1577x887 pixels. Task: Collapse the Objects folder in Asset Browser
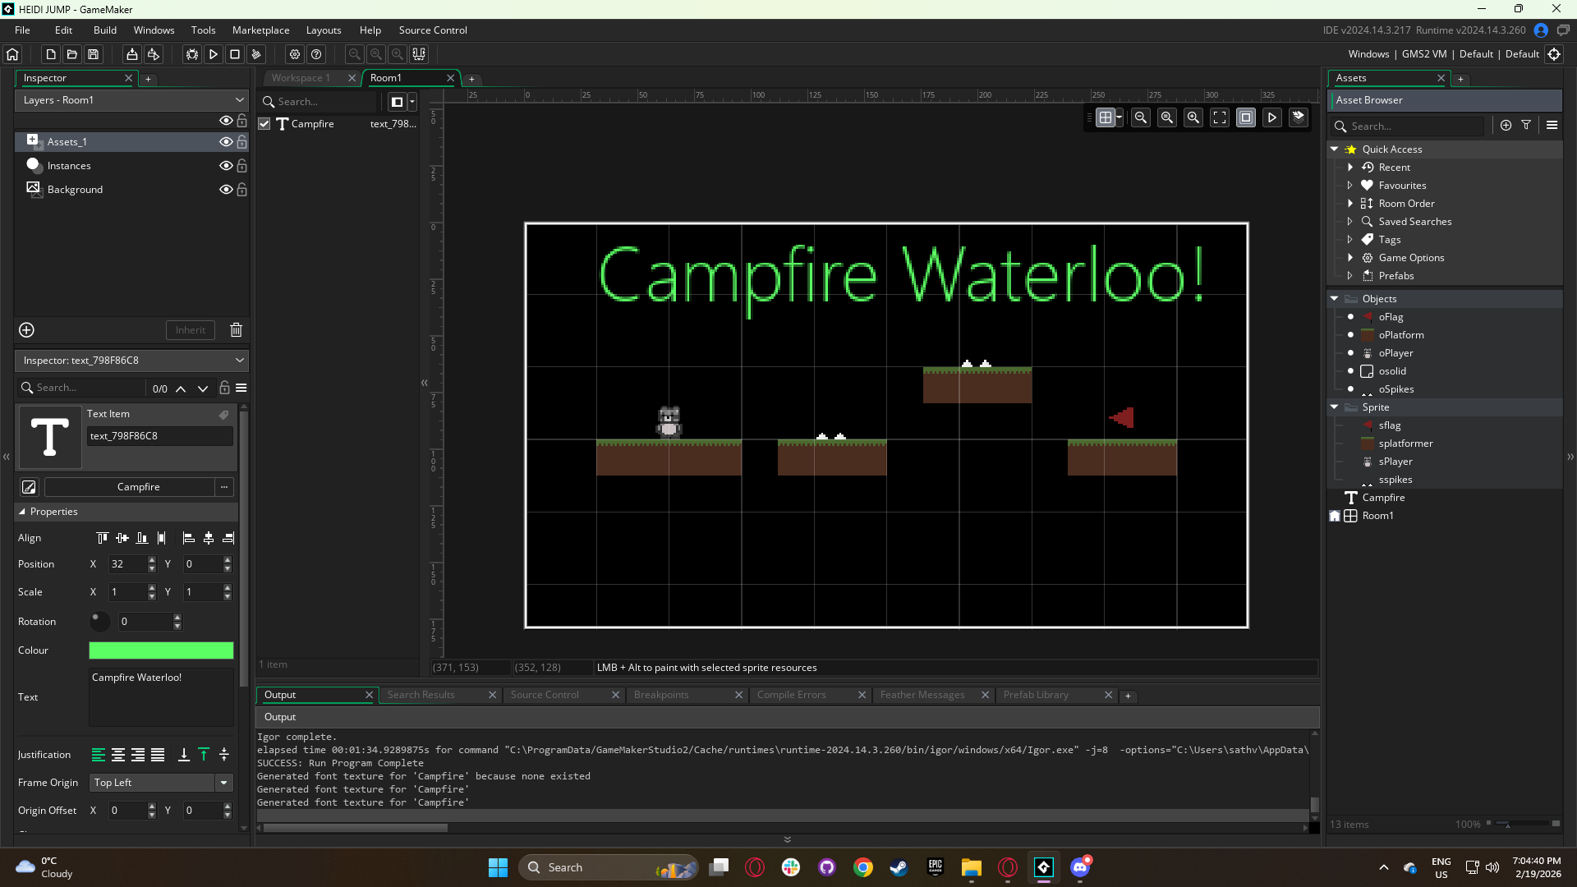click(x=1334, y=299)
